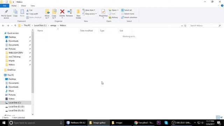Switch to the View ribbon tab
The image size is (224, 126).
point(33,6)
